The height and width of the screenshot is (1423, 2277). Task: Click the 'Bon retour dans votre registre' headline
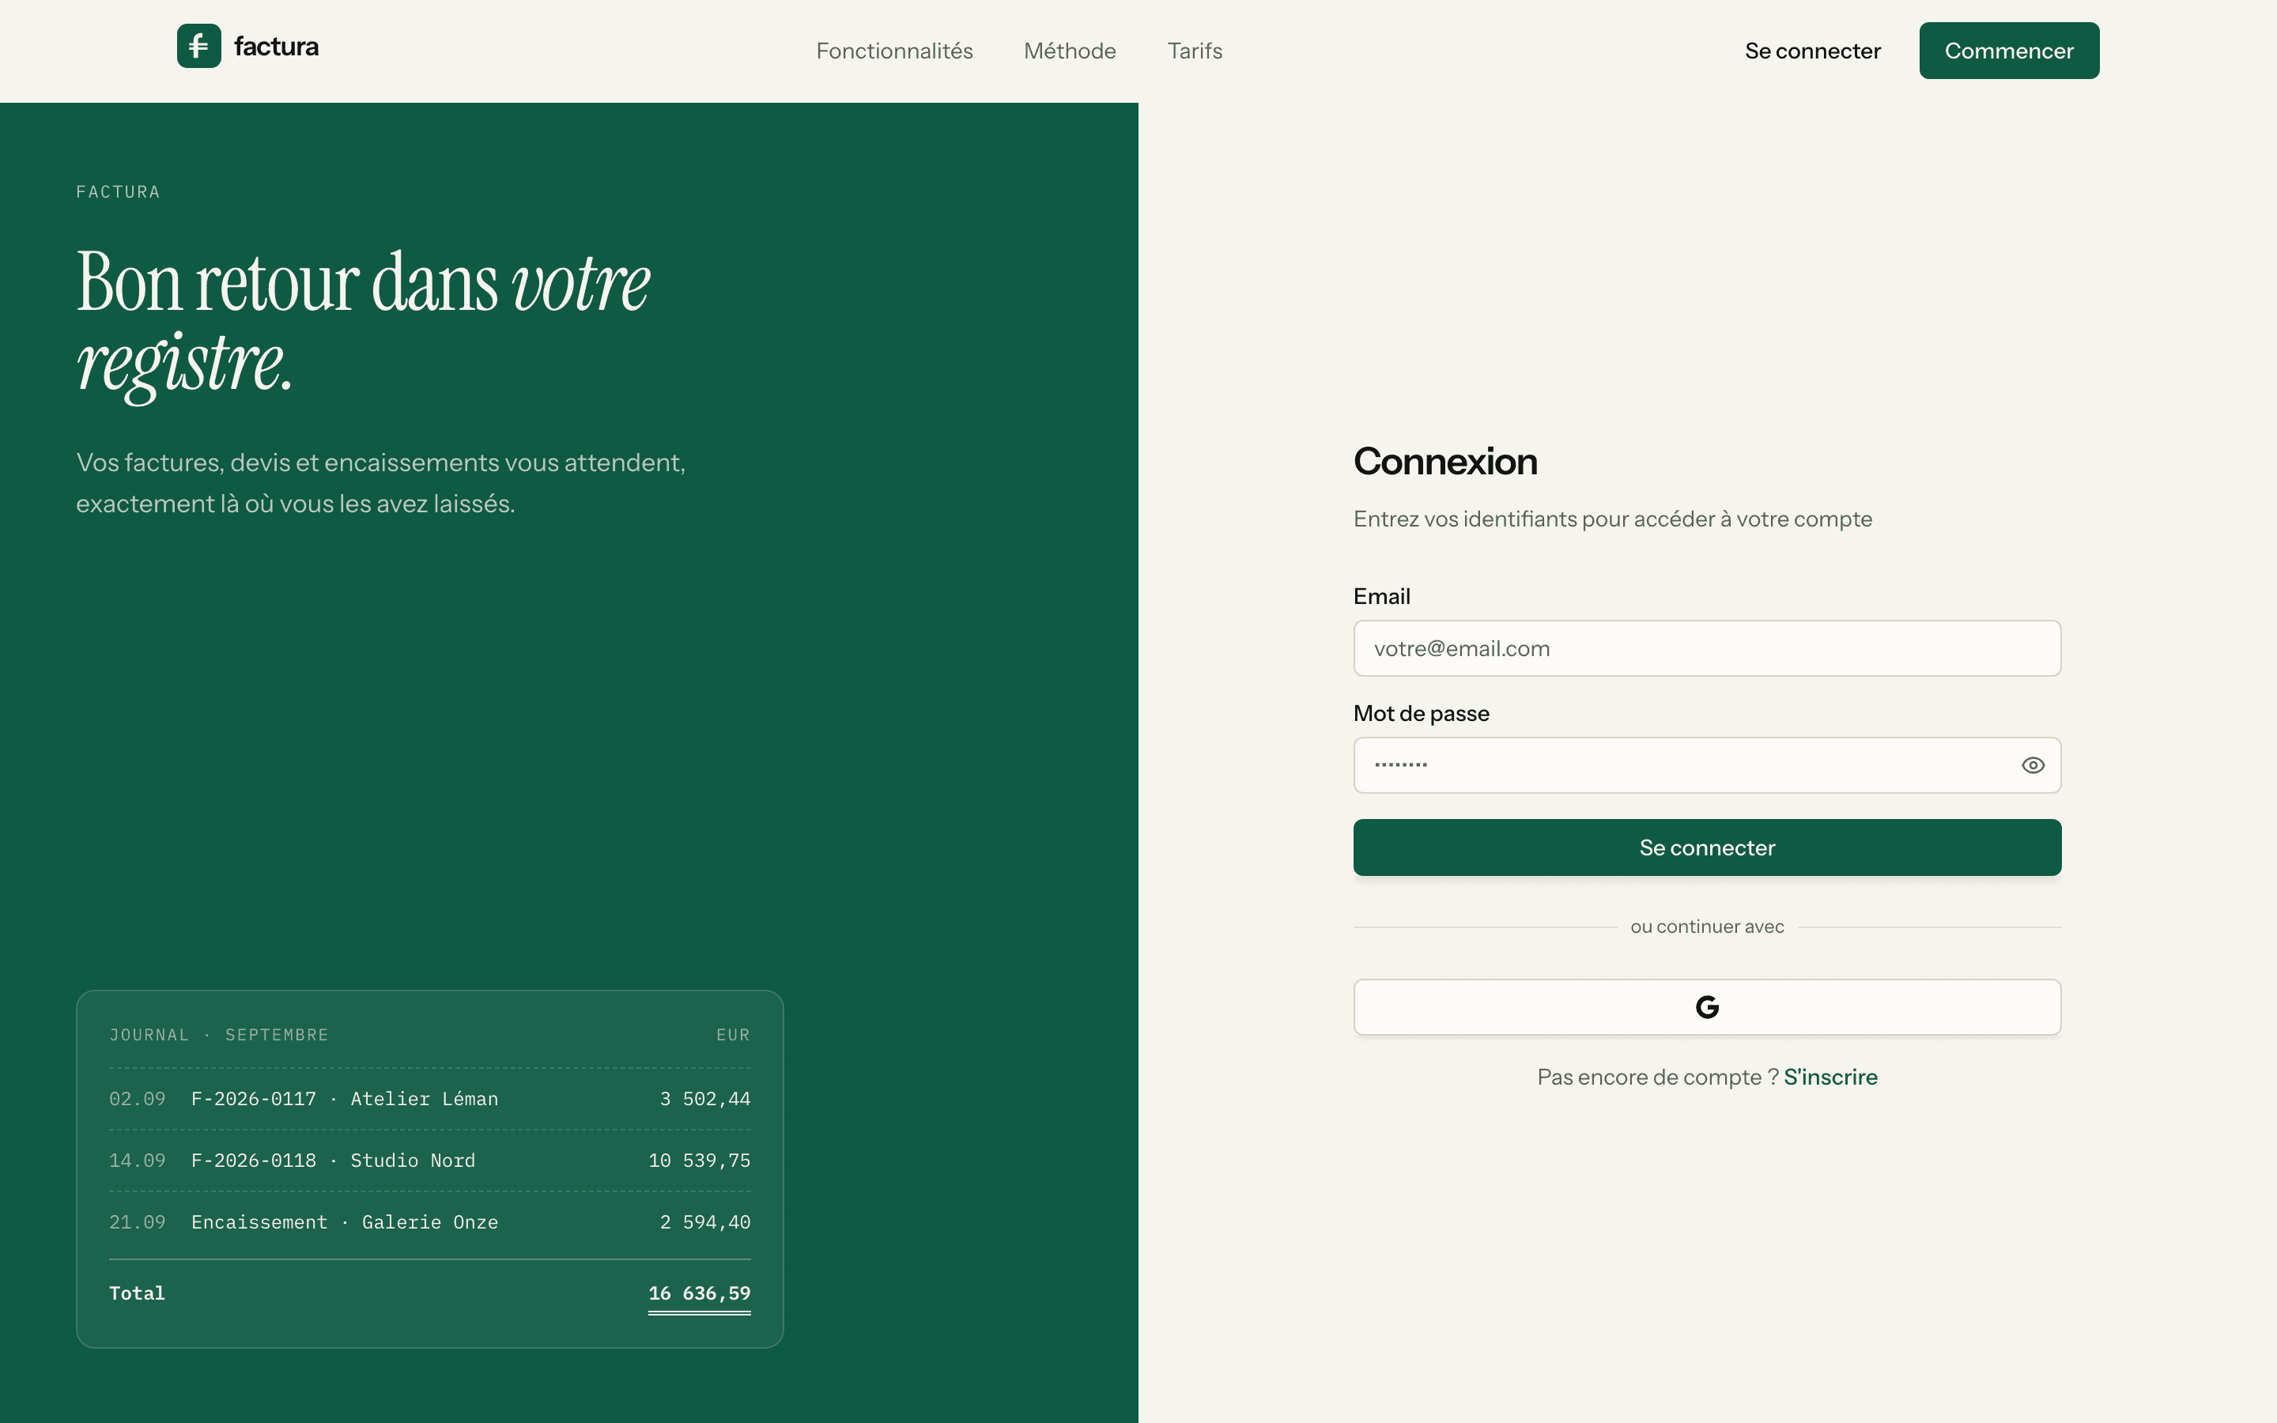[363, 325]
